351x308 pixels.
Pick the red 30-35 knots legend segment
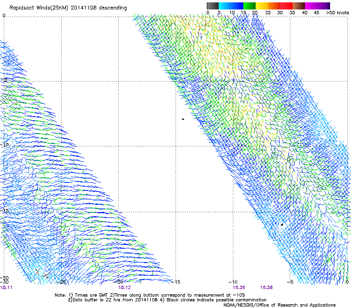(286, 6)
